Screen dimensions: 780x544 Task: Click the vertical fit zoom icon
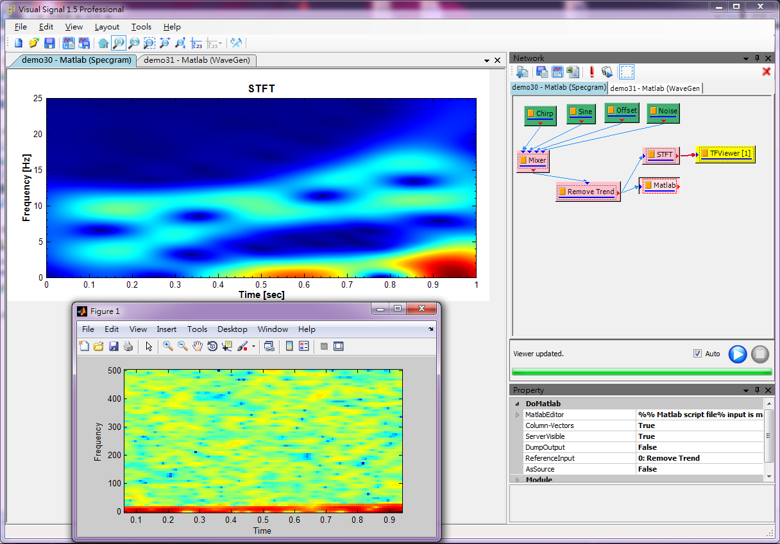point(180,43)
